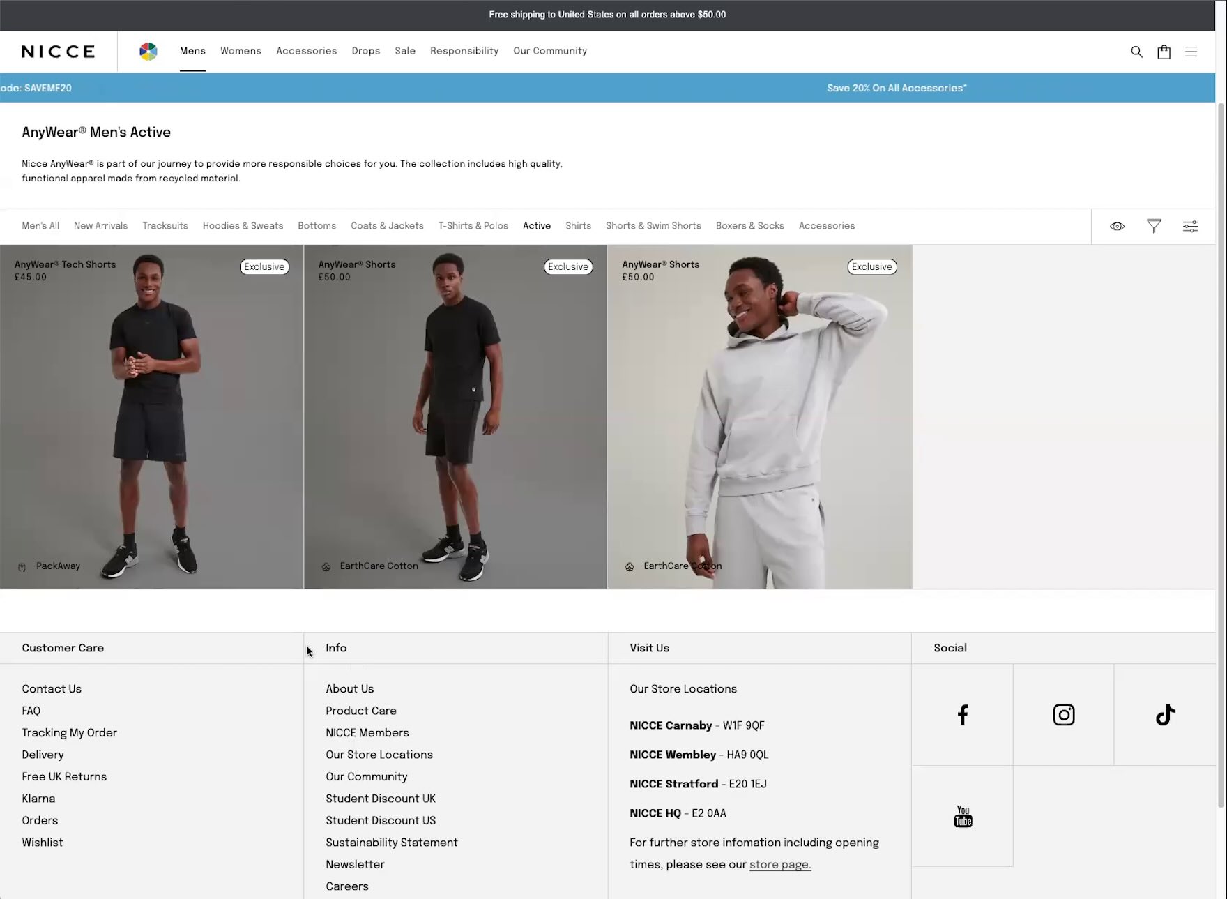Follow the store page link

point(779,865)
